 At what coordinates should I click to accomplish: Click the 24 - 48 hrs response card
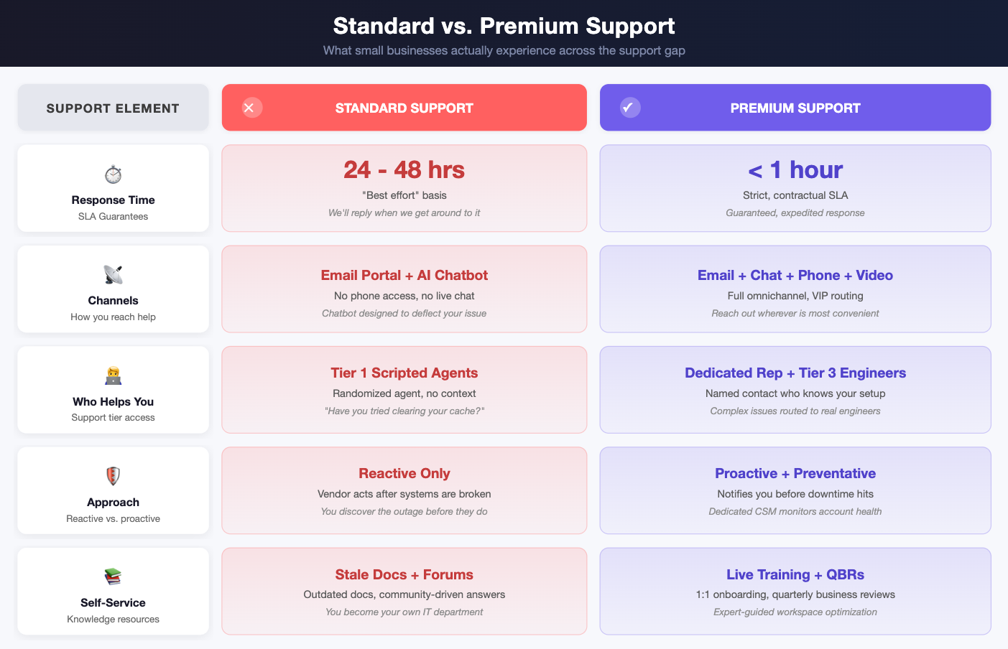(404, 188)
